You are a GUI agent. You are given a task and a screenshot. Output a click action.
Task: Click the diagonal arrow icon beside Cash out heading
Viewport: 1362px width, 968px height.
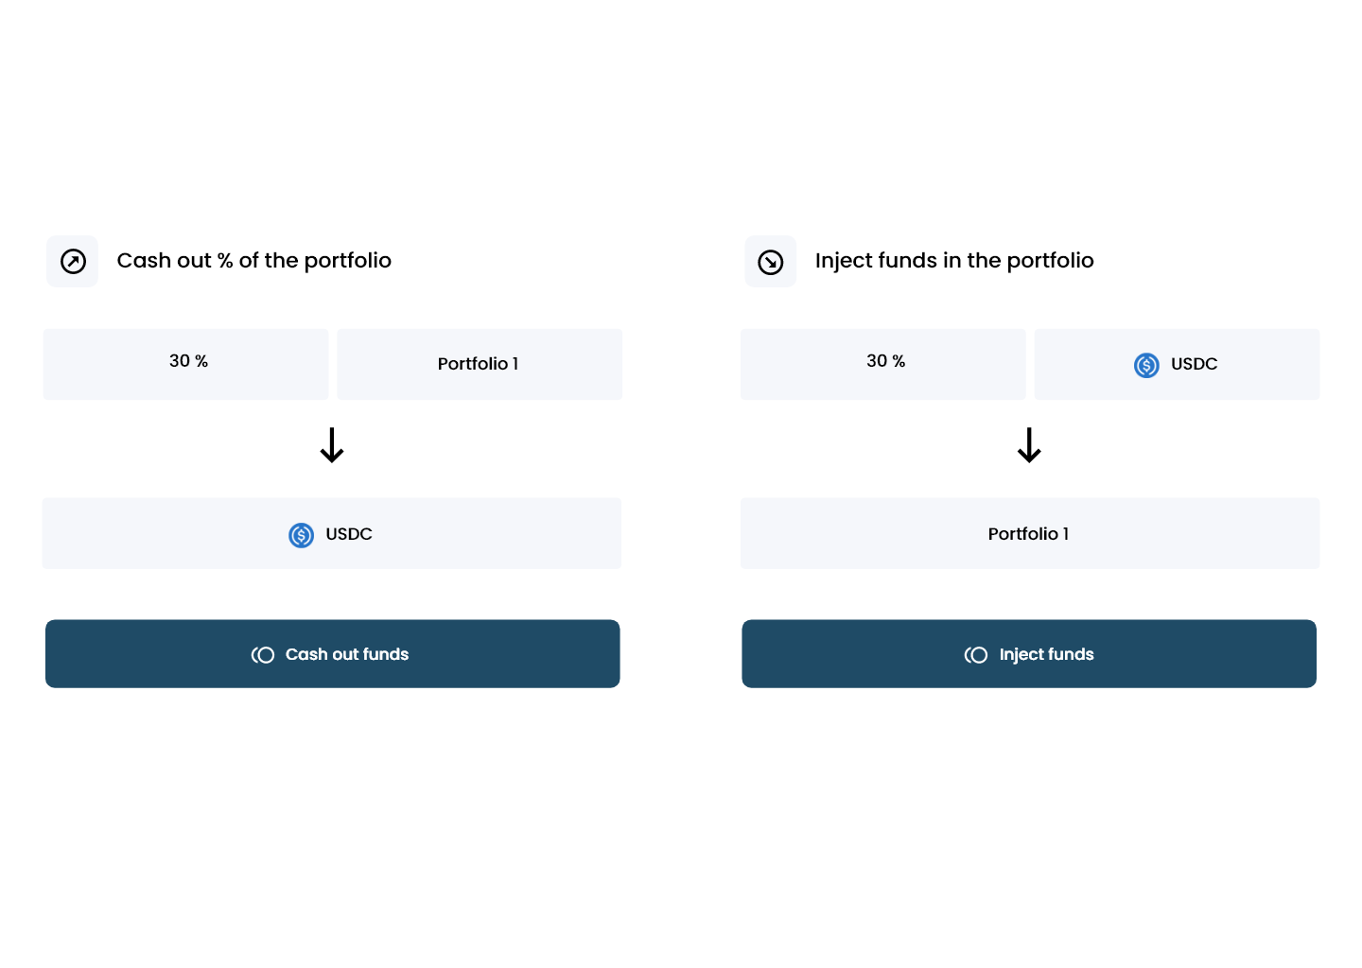click(x=72, y=261)
